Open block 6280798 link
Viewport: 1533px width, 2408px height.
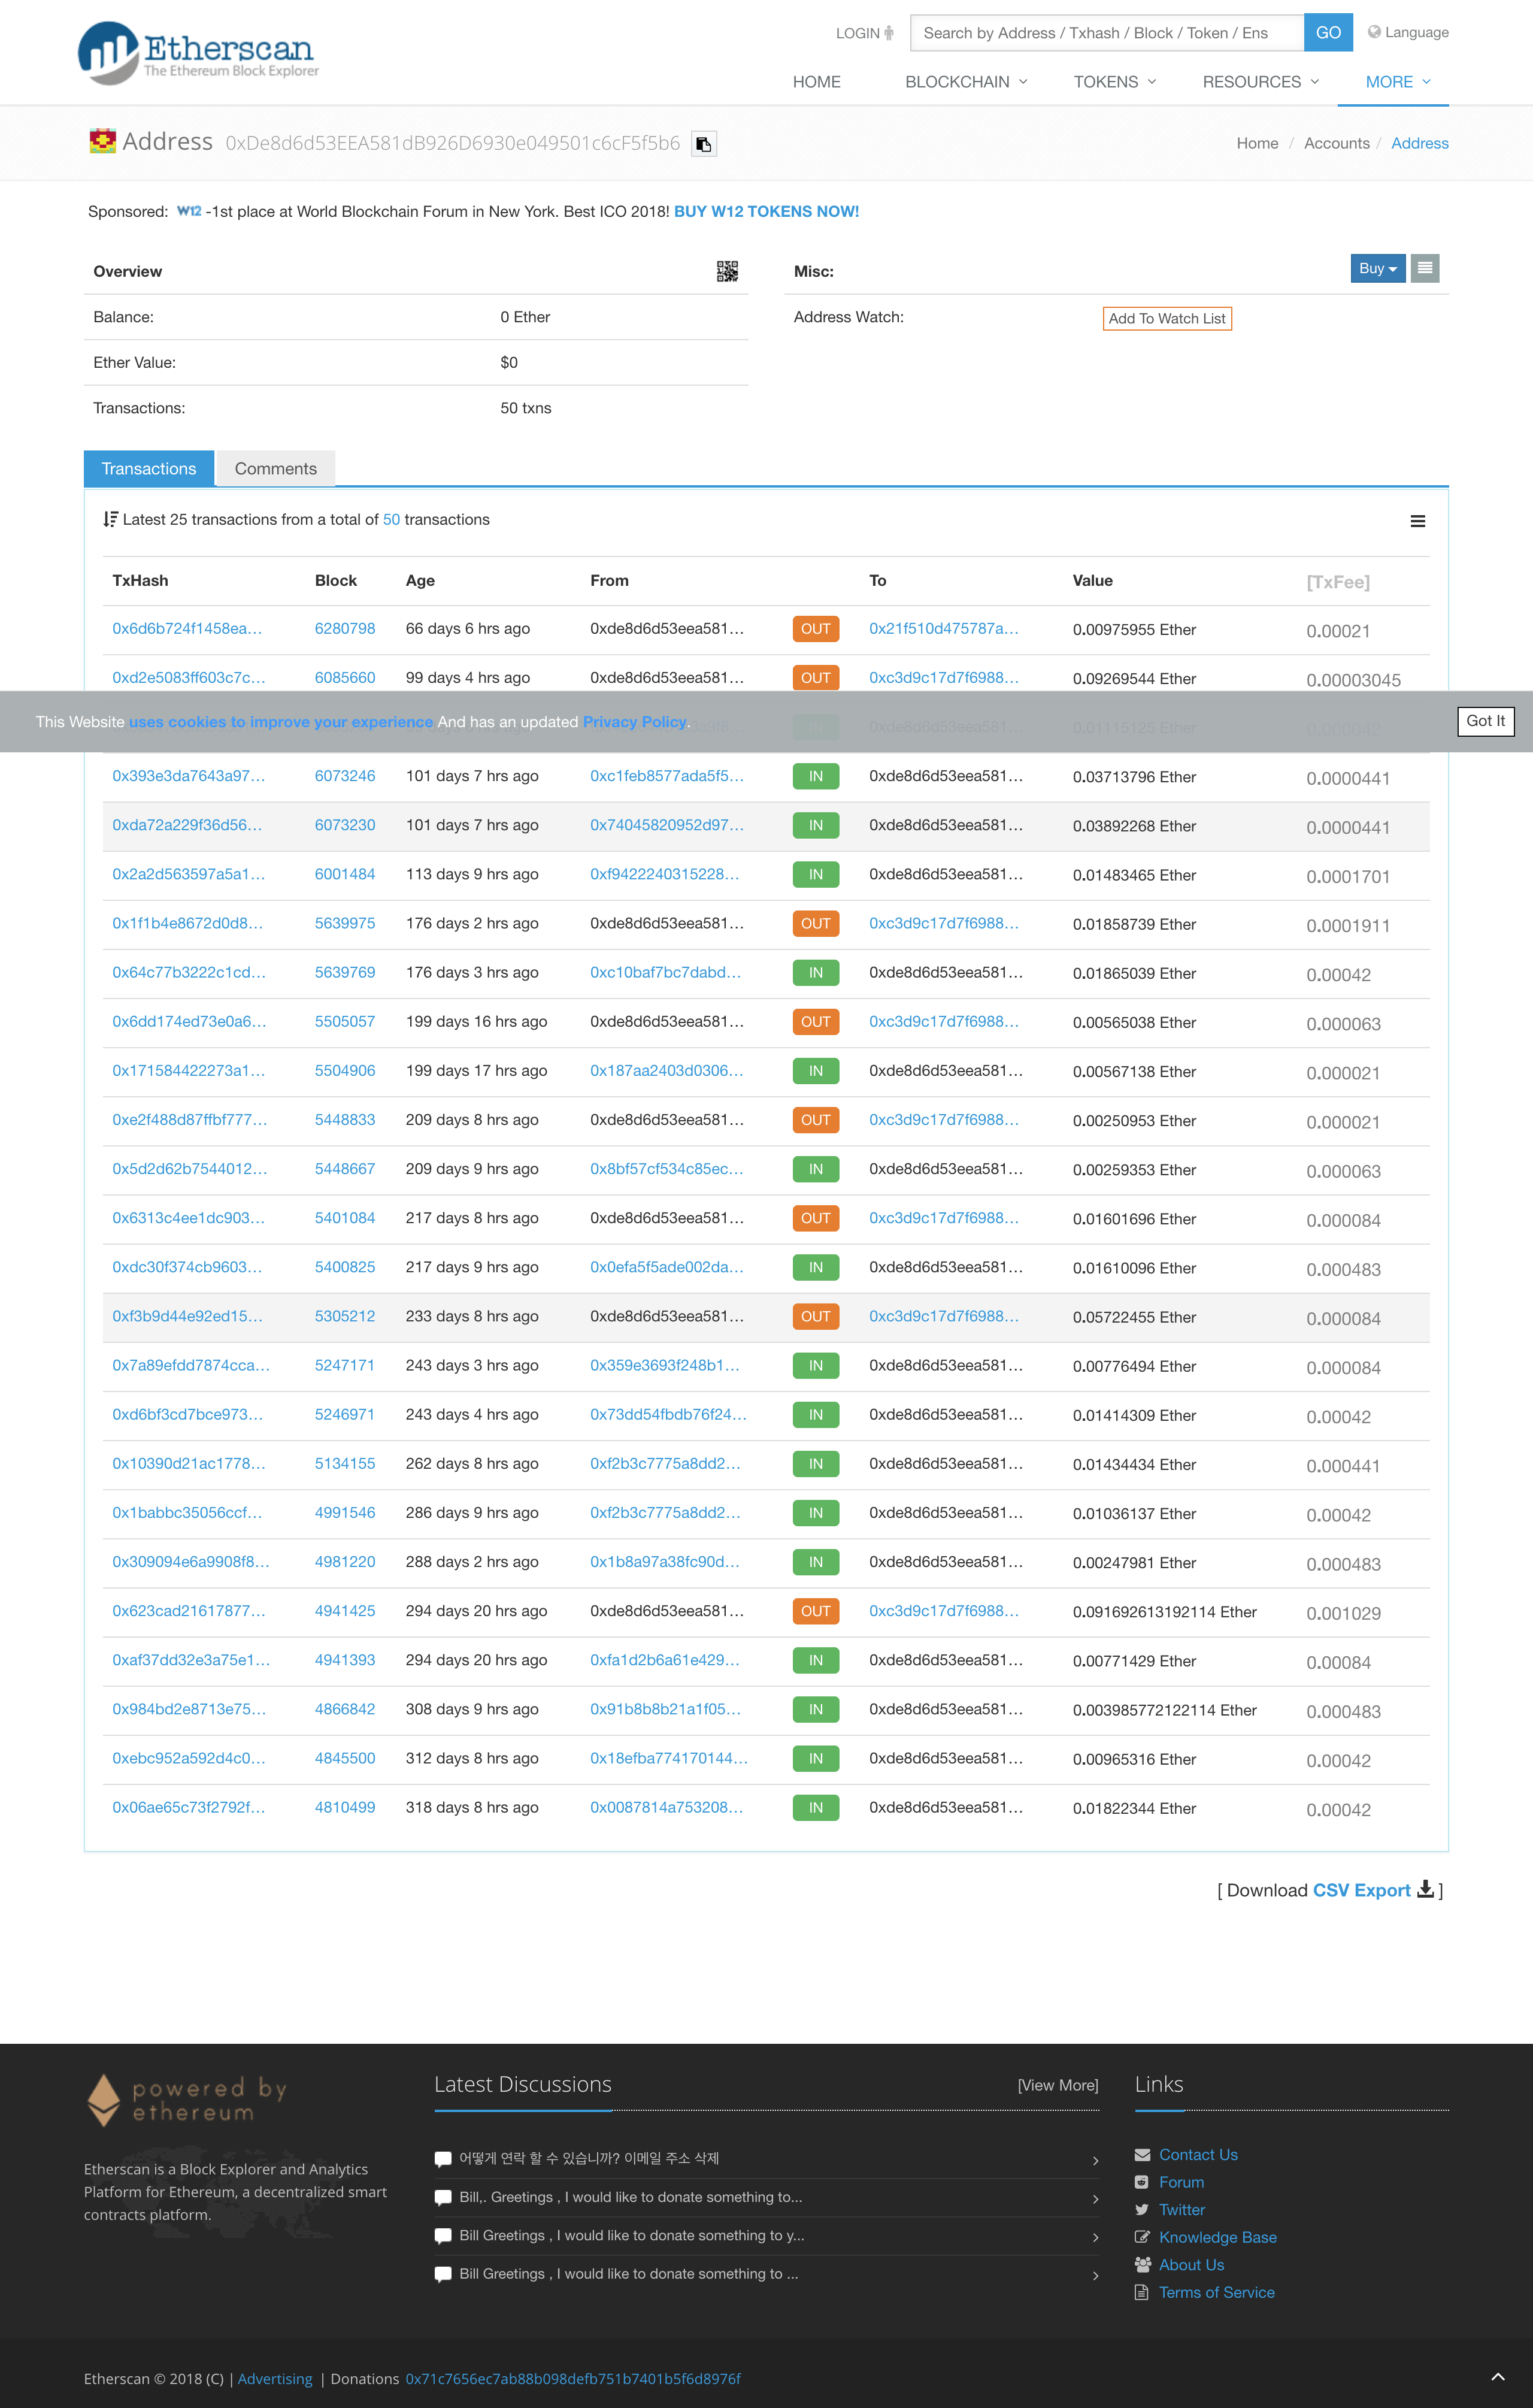[344, 628]
